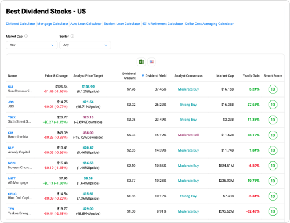Sort by Yearly Gain column header

[x=251, y=75]
